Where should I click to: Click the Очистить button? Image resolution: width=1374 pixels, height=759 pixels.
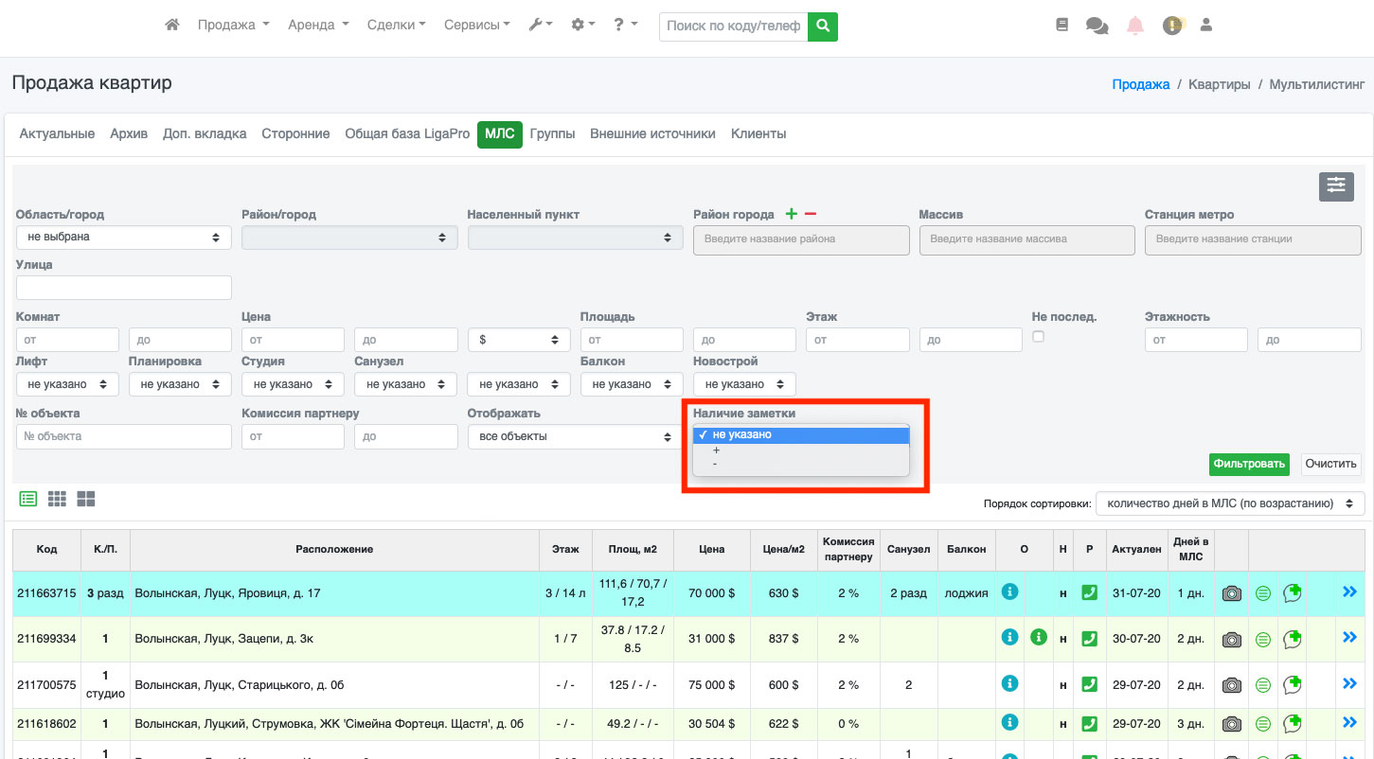(1330, 464)
